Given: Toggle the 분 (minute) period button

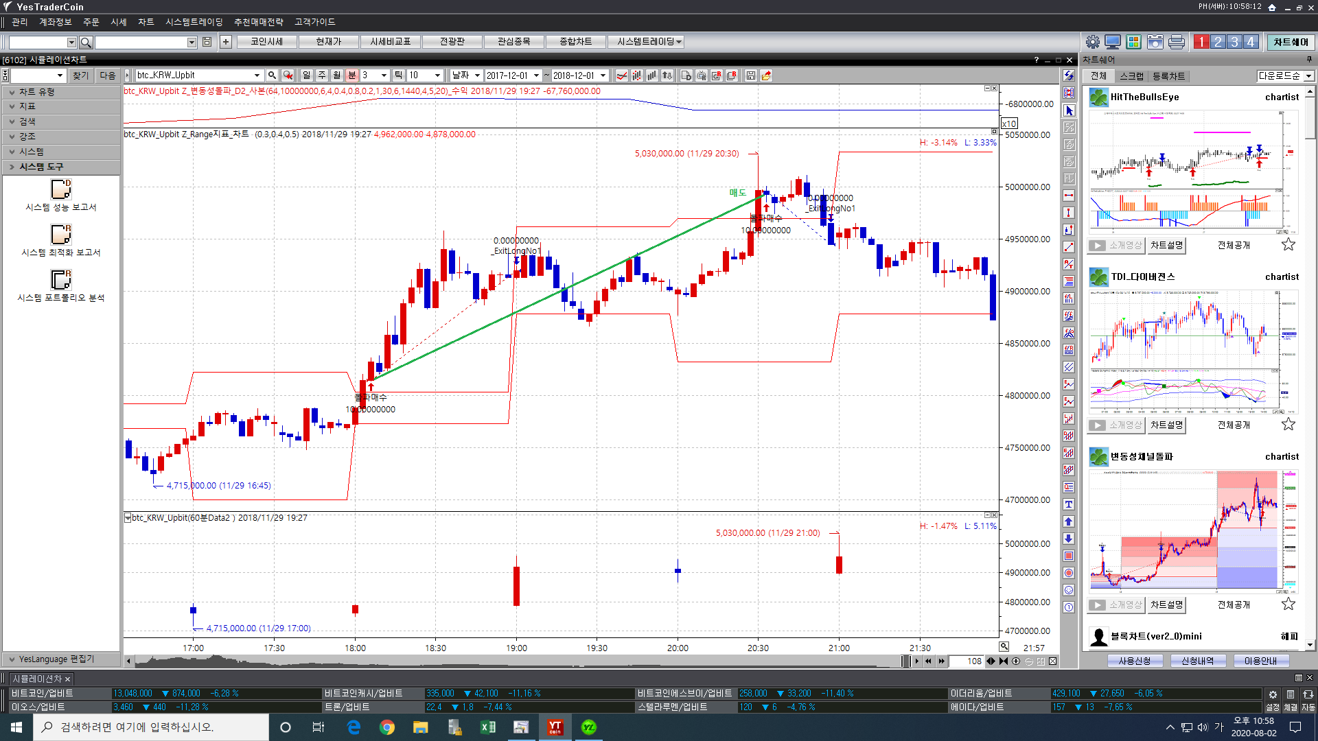Looking at the screenshot, I should (x=352, y=75).
